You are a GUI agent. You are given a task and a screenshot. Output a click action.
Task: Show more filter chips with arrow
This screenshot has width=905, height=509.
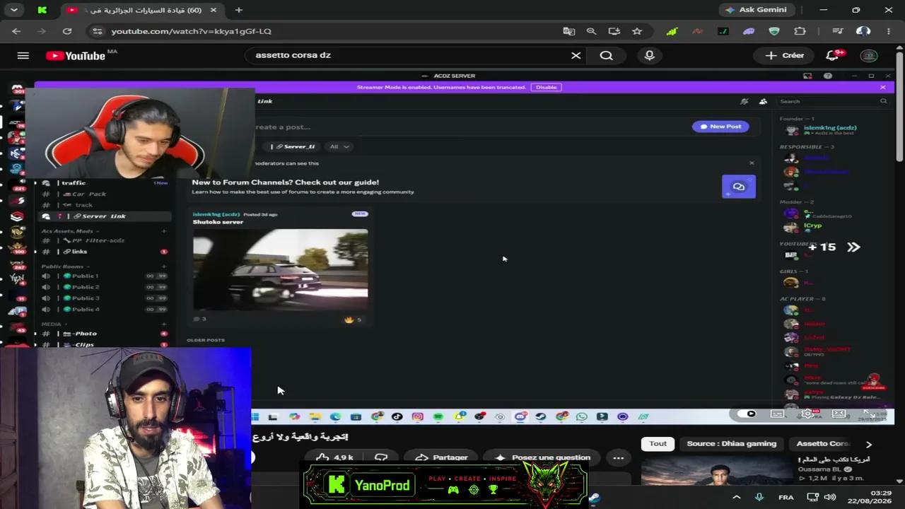coord(868,444)
